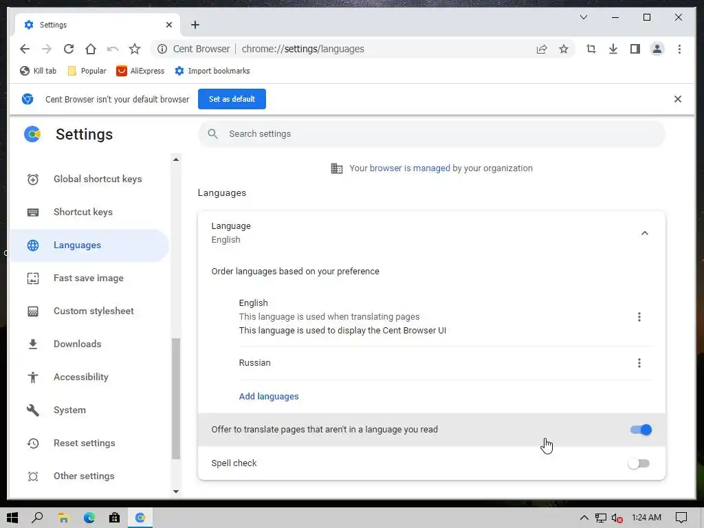Image resolution: width=704 pixels, height=528 pixels.
Task: Click Add languages link
Action: coord(269,397)
